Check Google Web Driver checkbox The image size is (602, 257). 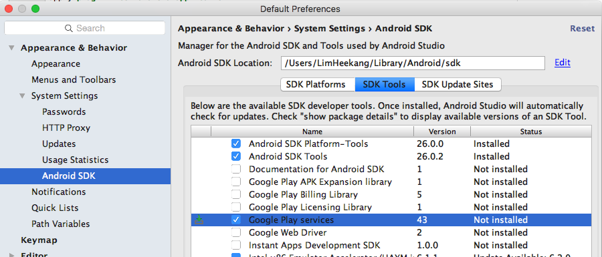[236, 232]
